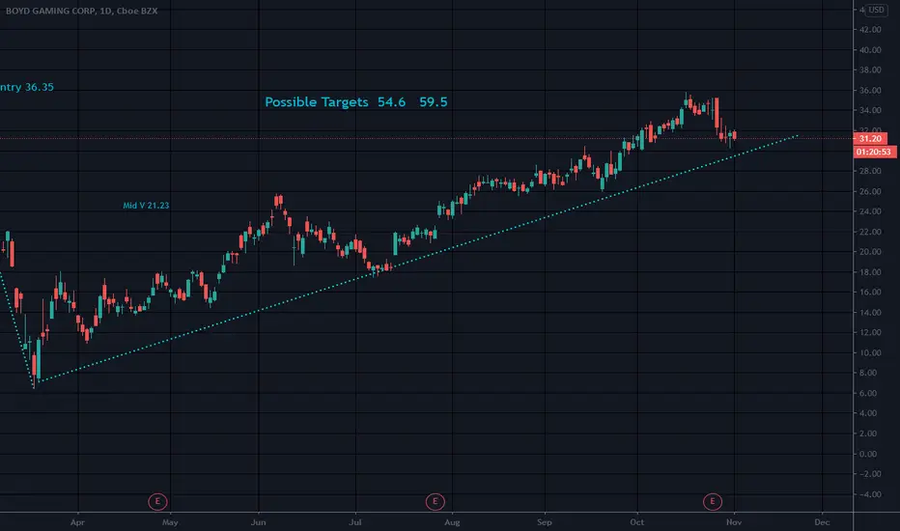Image resolution: width=900 pixels, height=531 pixels.
Task: Click the Jun label on time axis
Action: (258, 522)
